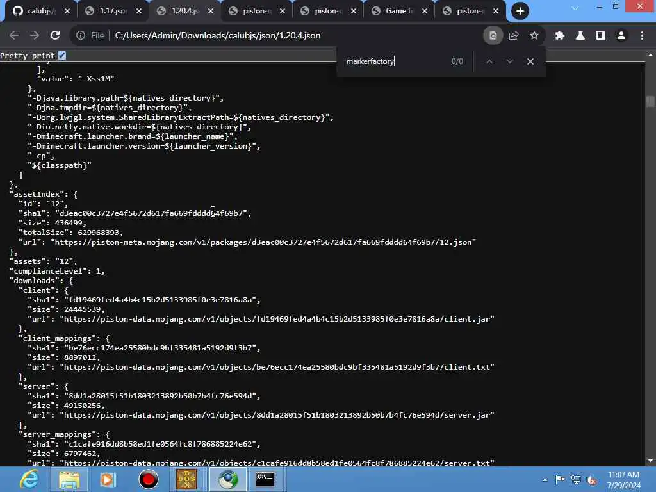Viewport: 656px width, 492px height.
Task: Go to next find result
Action: [x=509, y=61]
